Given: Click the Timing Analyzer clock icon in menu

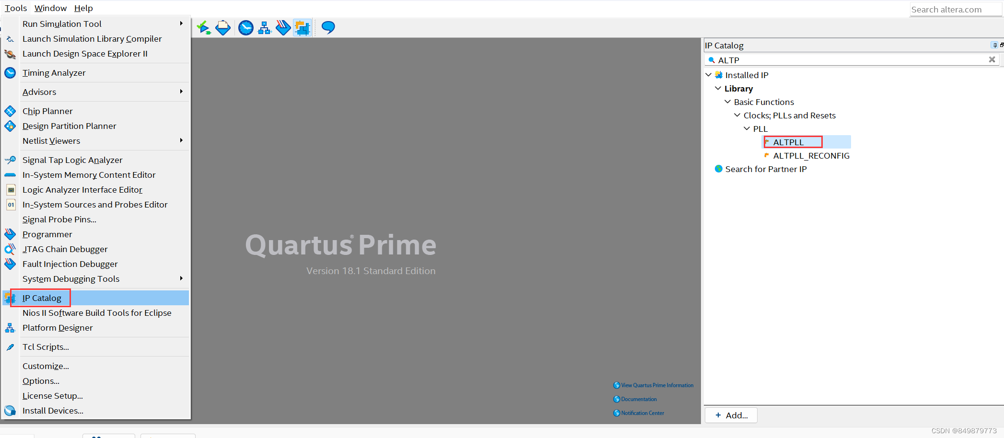Looking at the screenshot, I should [x=10, y=73].
